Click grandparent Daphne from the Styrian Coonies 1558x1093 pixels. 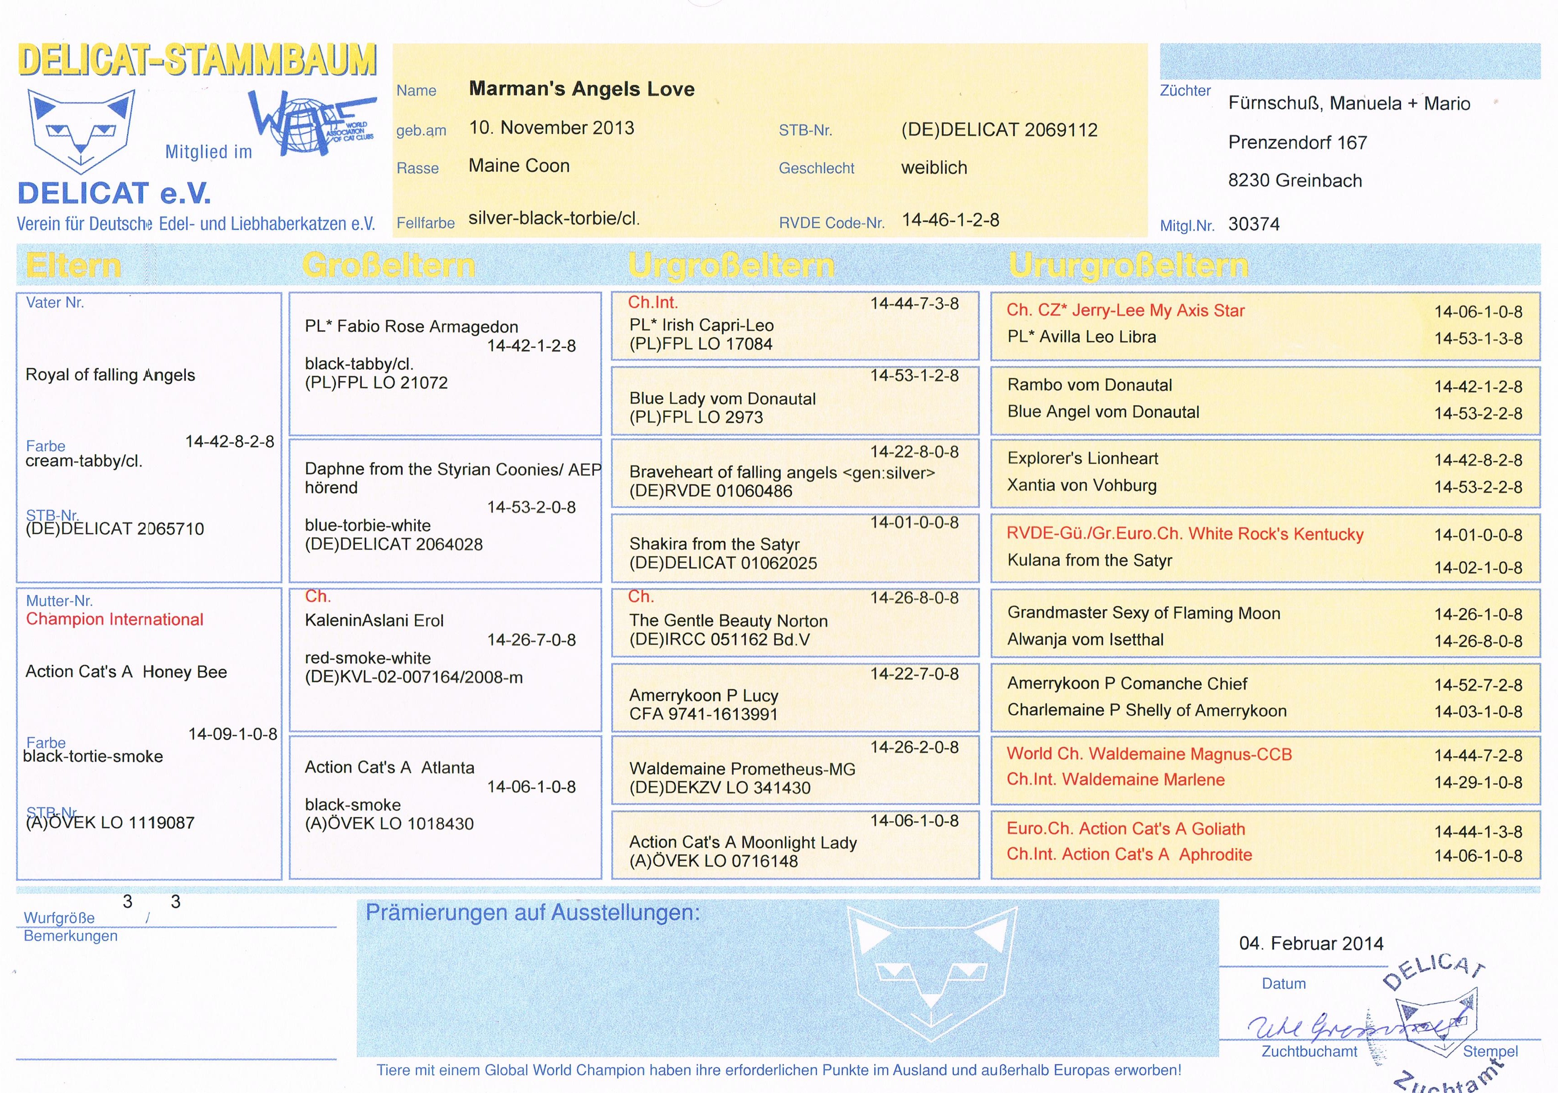pyautogui.click(x=453, y=478)
